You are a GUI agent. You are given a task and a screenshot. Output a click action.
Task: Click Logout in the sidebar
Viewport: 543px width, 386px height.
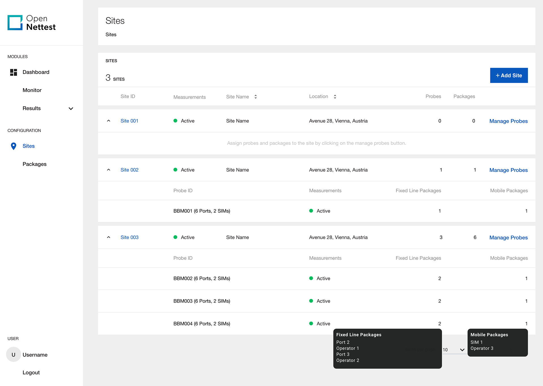[x=31, y=372]
